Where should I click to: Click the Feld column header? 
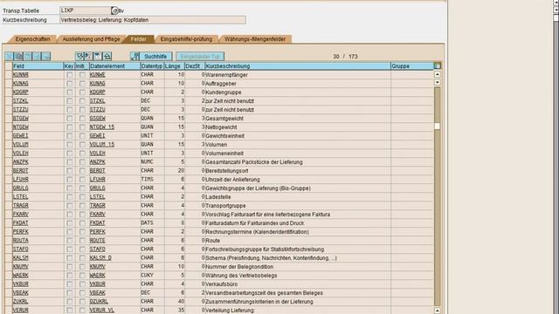38,66
